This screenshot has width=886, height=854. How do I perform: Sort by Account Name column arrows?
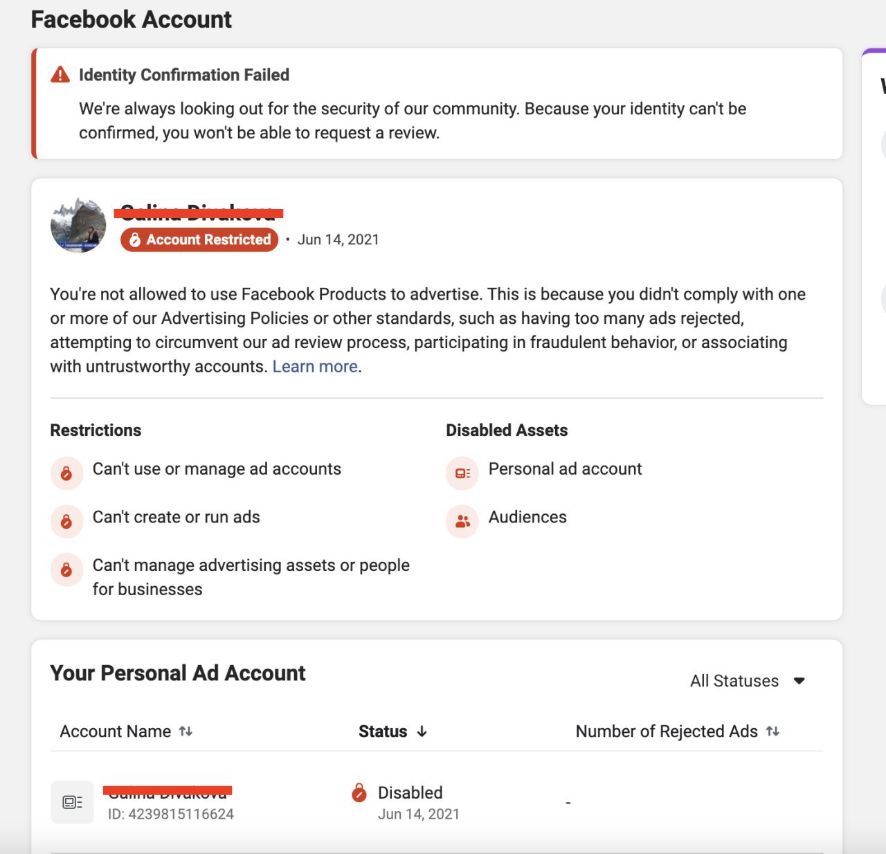point(186,732)
